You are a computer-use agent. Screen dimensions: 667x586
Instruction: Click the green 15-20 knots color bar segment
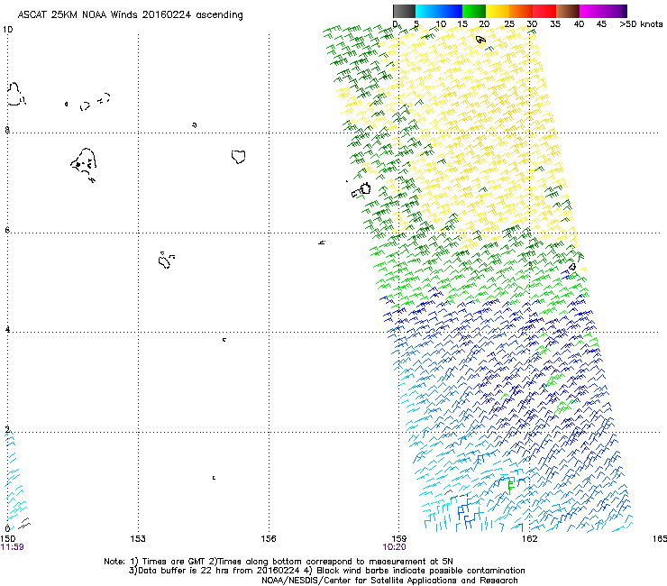pyautogui.click(x=474, y=11)
